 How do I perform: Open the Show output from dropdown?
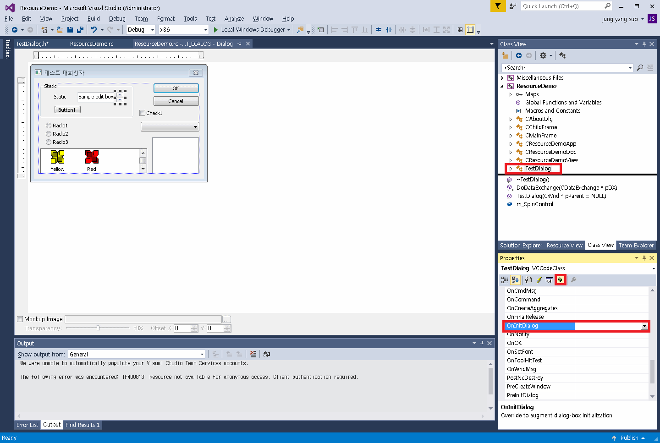pos(202,354)
